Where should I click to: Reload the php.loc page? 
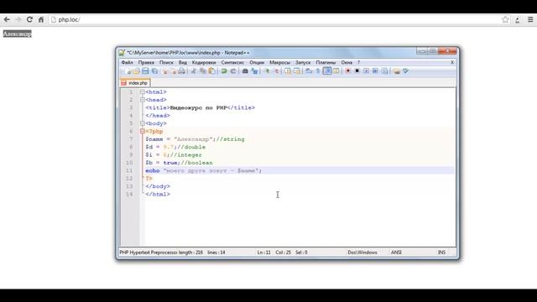point(29,19)
